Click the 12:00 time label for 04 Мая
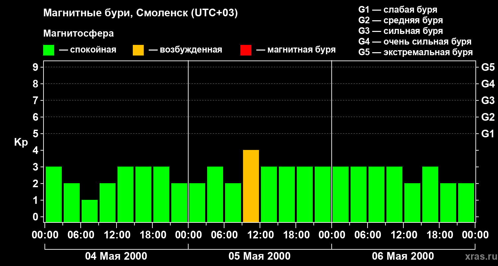The image size is (498, 266). 117,235
